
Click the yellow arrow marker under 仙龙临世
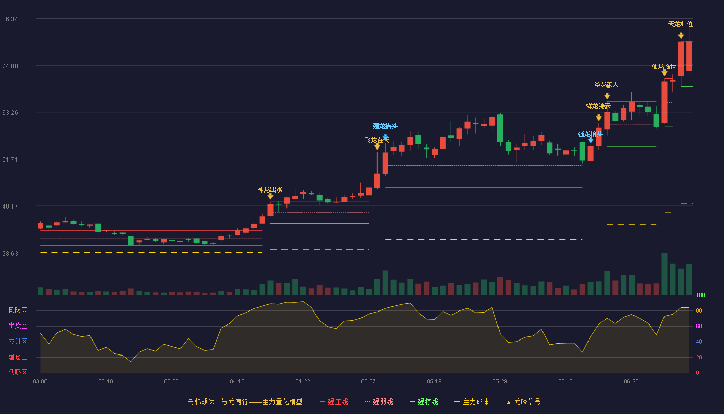click(665, 73)
